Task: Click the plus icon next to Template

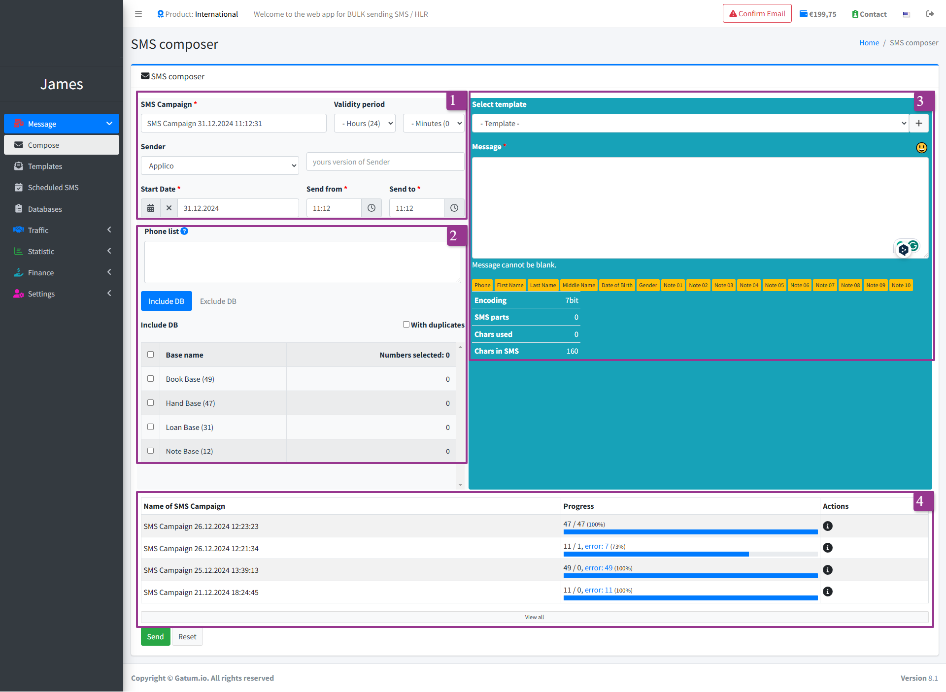Action: click(919, 124)
